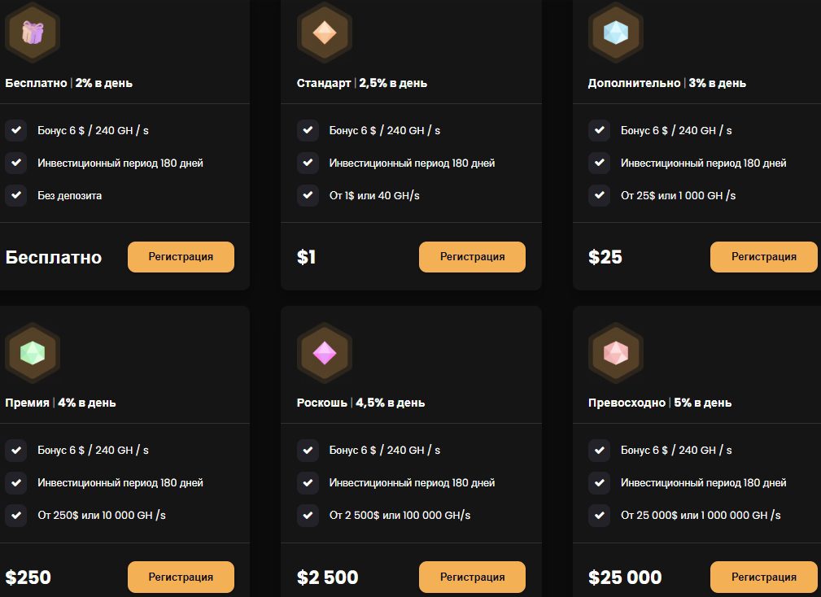Click the gift box icon on the Бесплатно plan
This screenshot has height=597, width=821.
(33, 33)
